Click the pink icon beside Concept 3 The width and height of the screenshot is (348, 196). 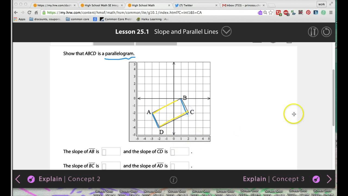coord(316,179)
